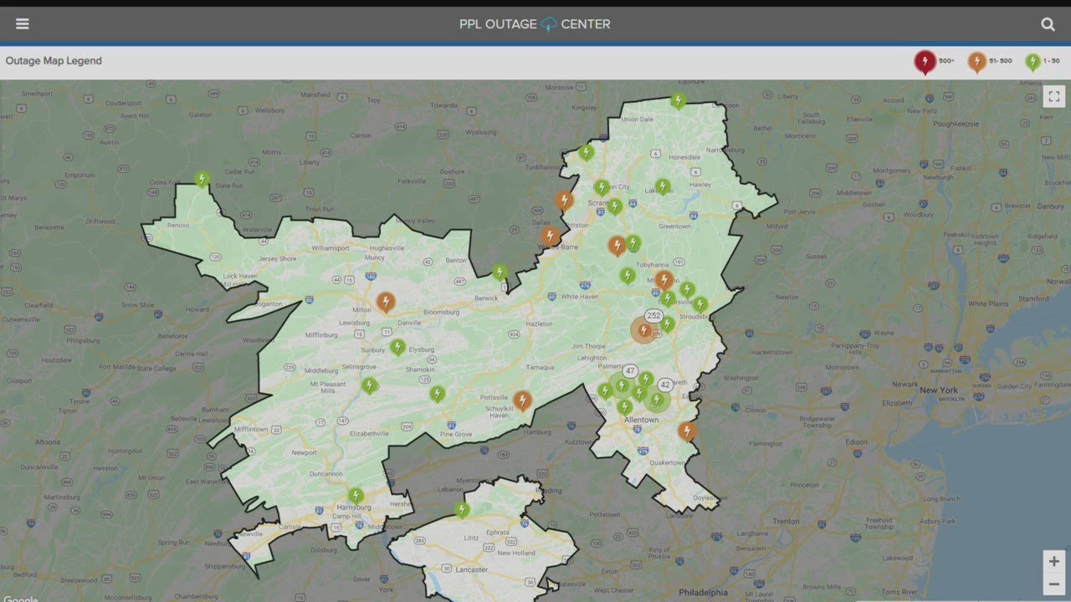The image size is (1071, 602).
Task: Click the orange 51-500 legend marker
Action: [976, 61]
